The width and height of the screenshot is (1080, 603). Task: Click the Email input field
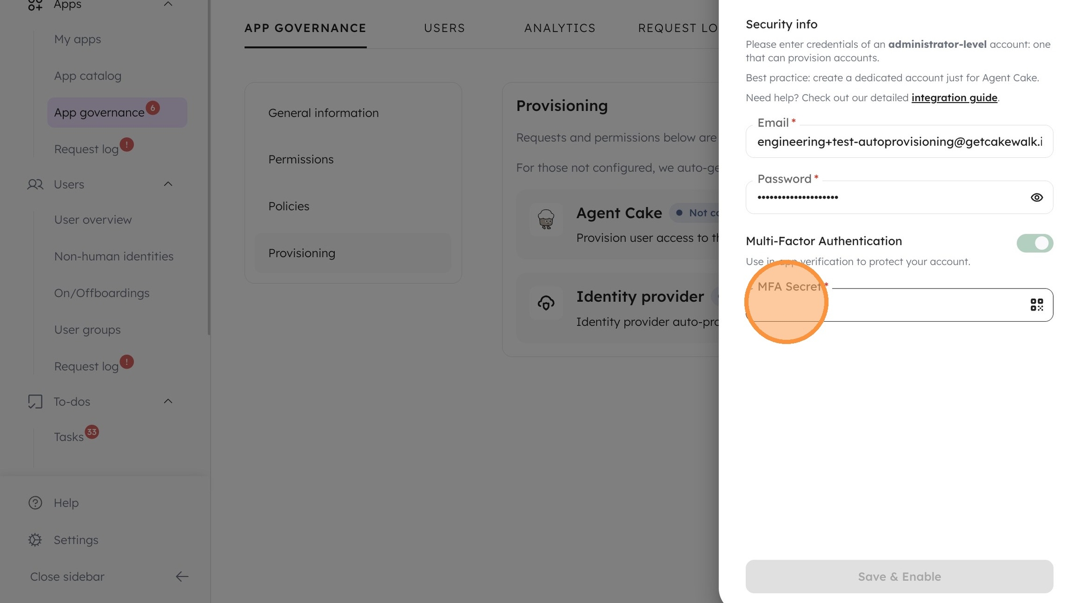click(899, 142)
